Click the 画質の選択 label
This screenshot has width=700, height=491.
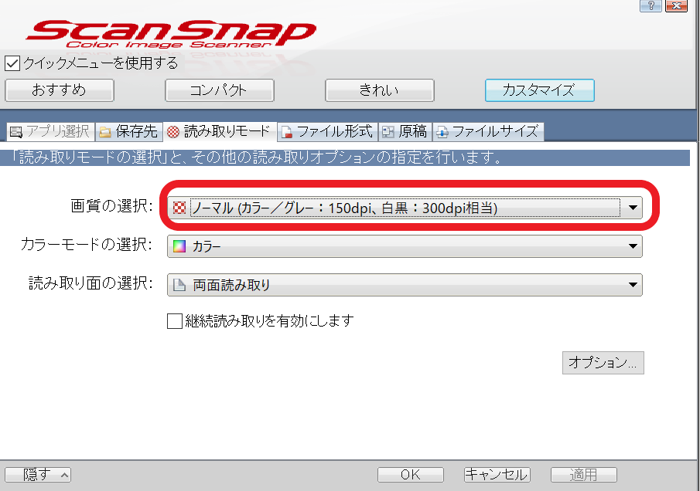[111, 206]
